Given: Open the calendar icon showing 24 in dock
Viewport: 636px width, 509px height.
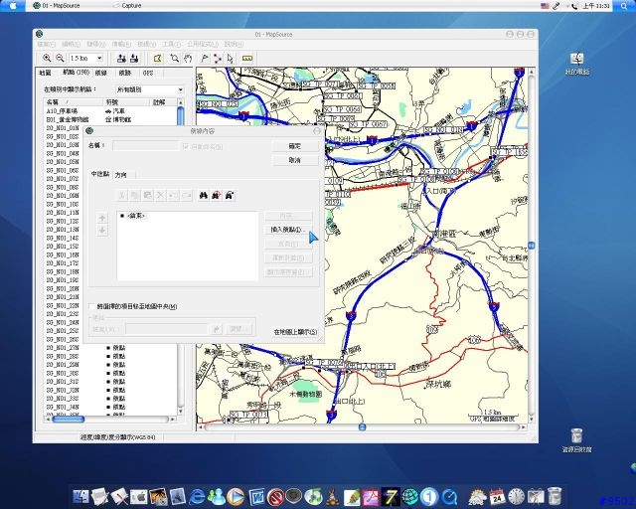Looking at the screenshot, I should tap(497, 496).
